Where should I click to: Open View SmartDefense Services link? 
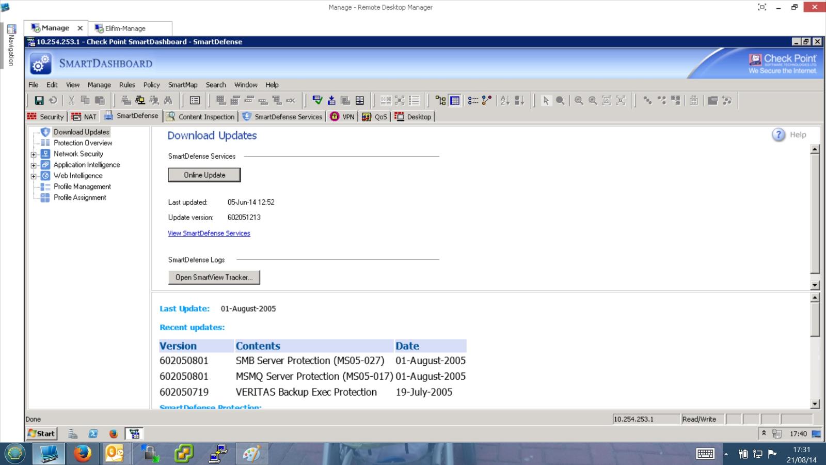[209, 234]
